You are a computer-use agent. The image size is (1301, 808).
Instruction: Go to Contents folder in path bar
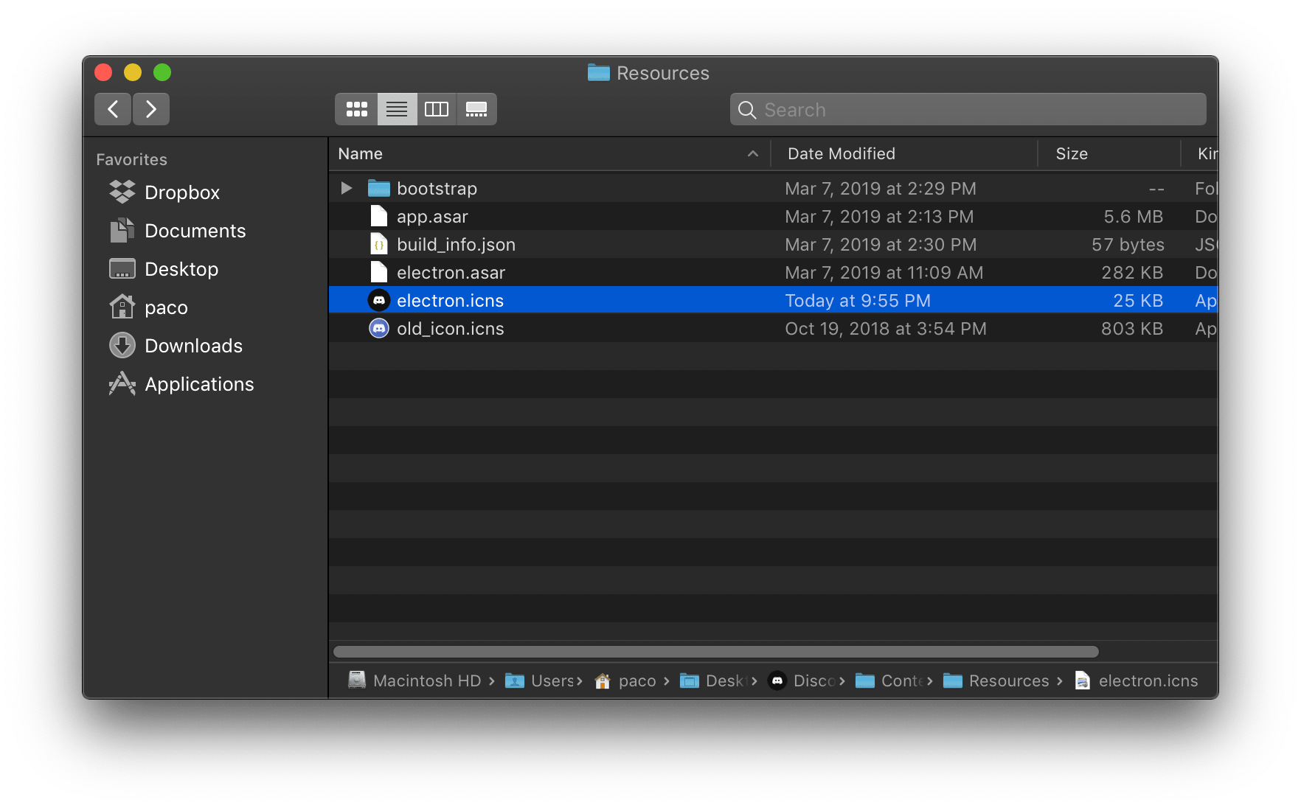[889, 680]
